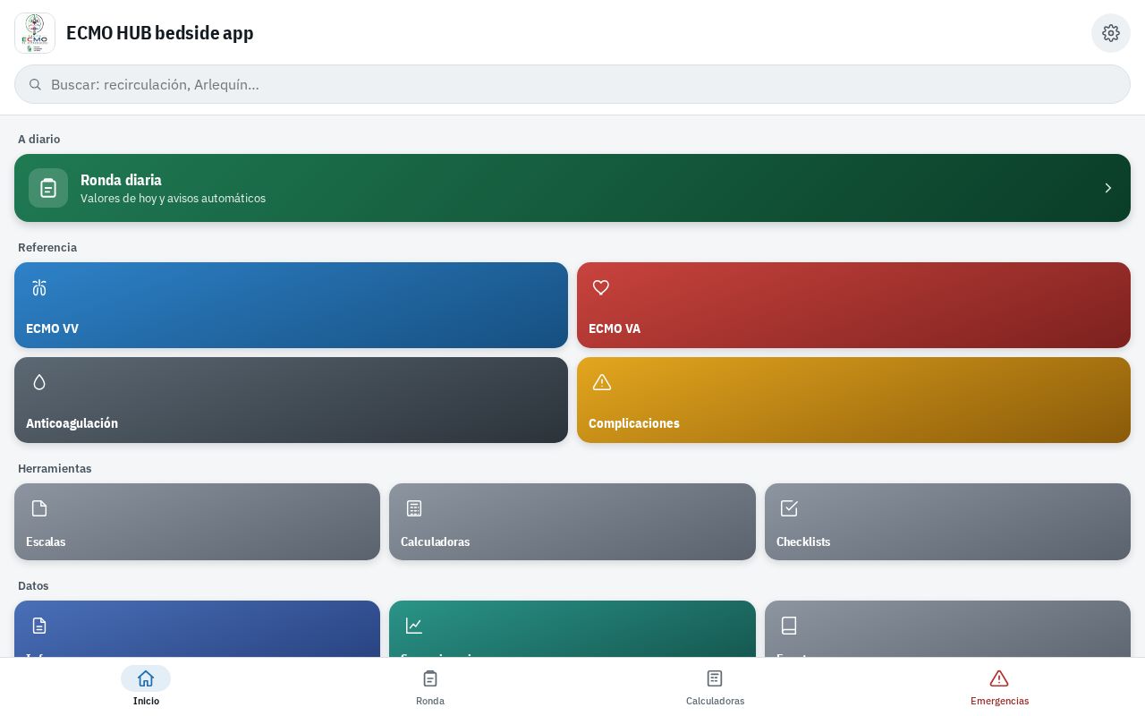Click the checkbox icon on Checklists card

point(789,508)
